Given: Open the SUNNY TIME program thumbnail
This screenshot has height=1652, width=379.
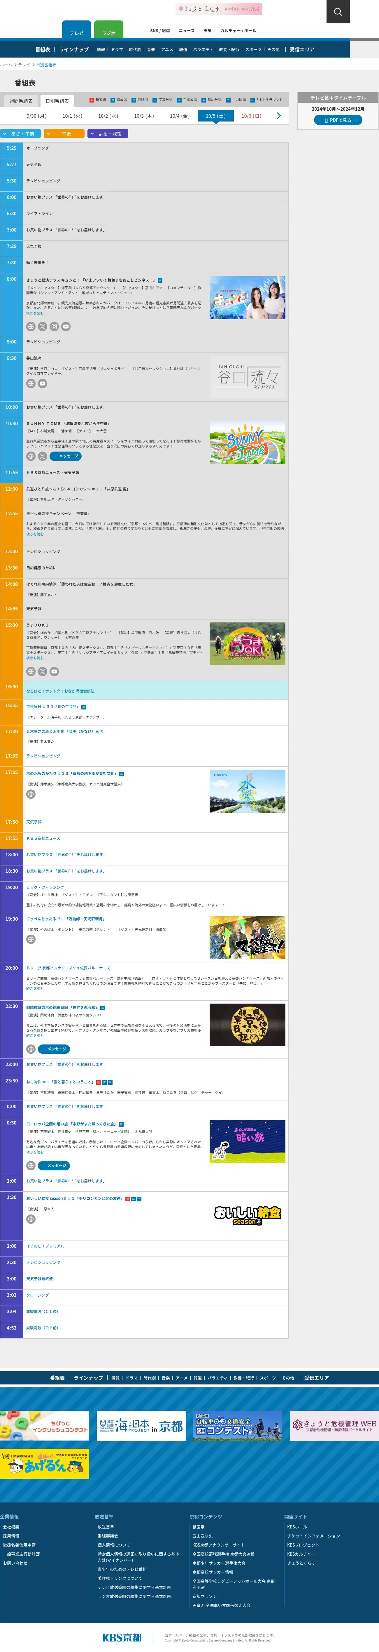Looking at the screenshot, I should click(x=247, y=442).
